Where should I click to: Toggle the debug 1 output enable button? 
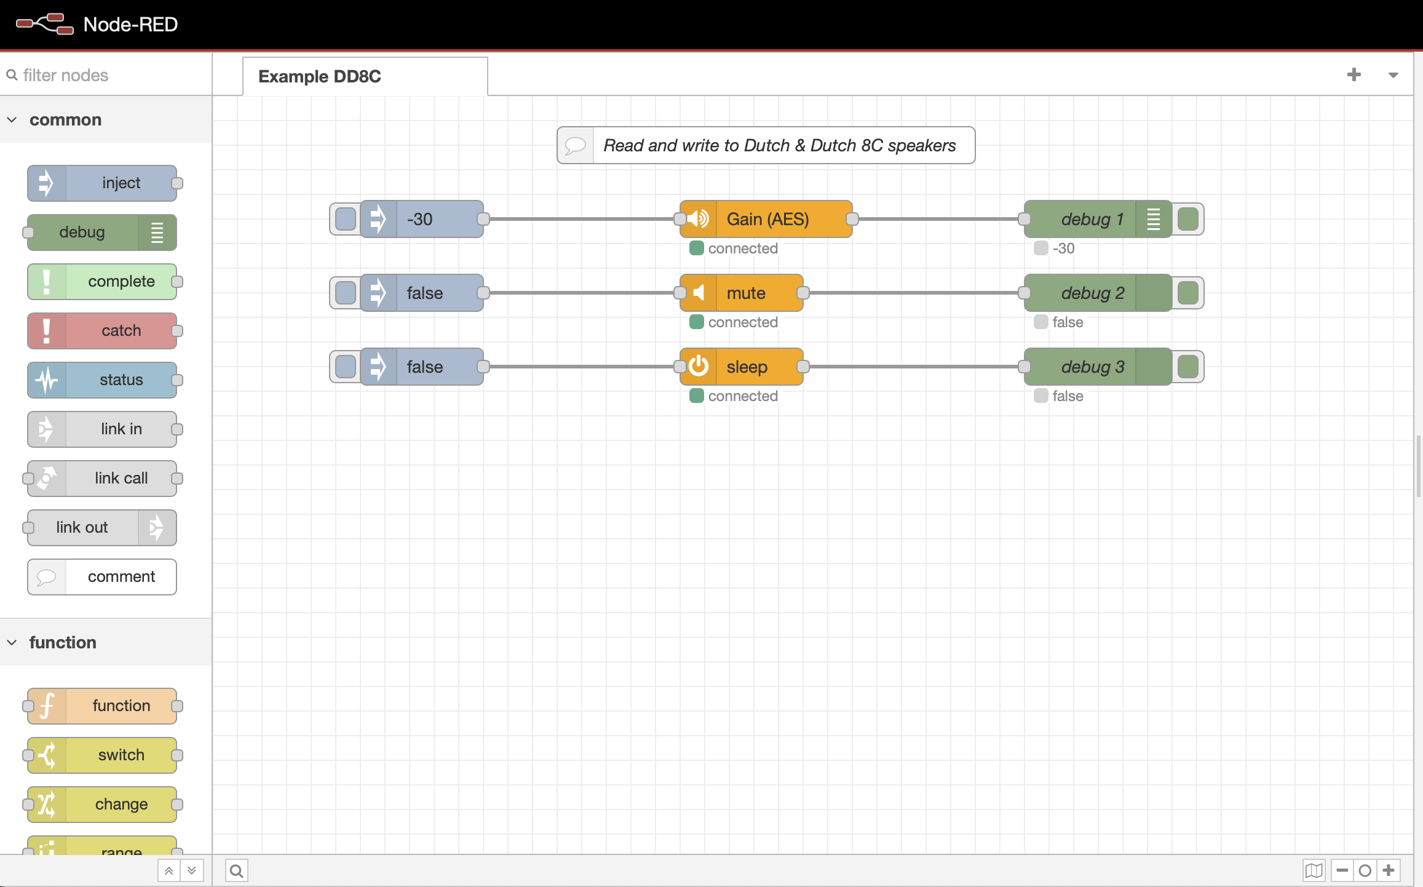[1188, 218]
